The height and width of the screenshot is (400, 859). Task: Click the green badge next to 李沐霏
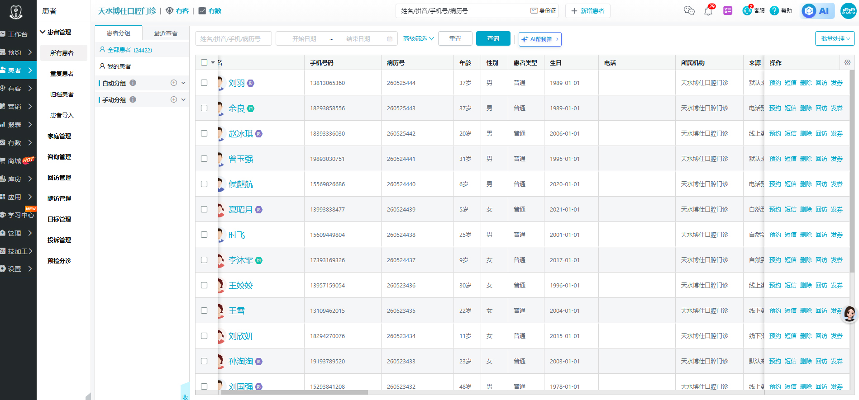259,260
